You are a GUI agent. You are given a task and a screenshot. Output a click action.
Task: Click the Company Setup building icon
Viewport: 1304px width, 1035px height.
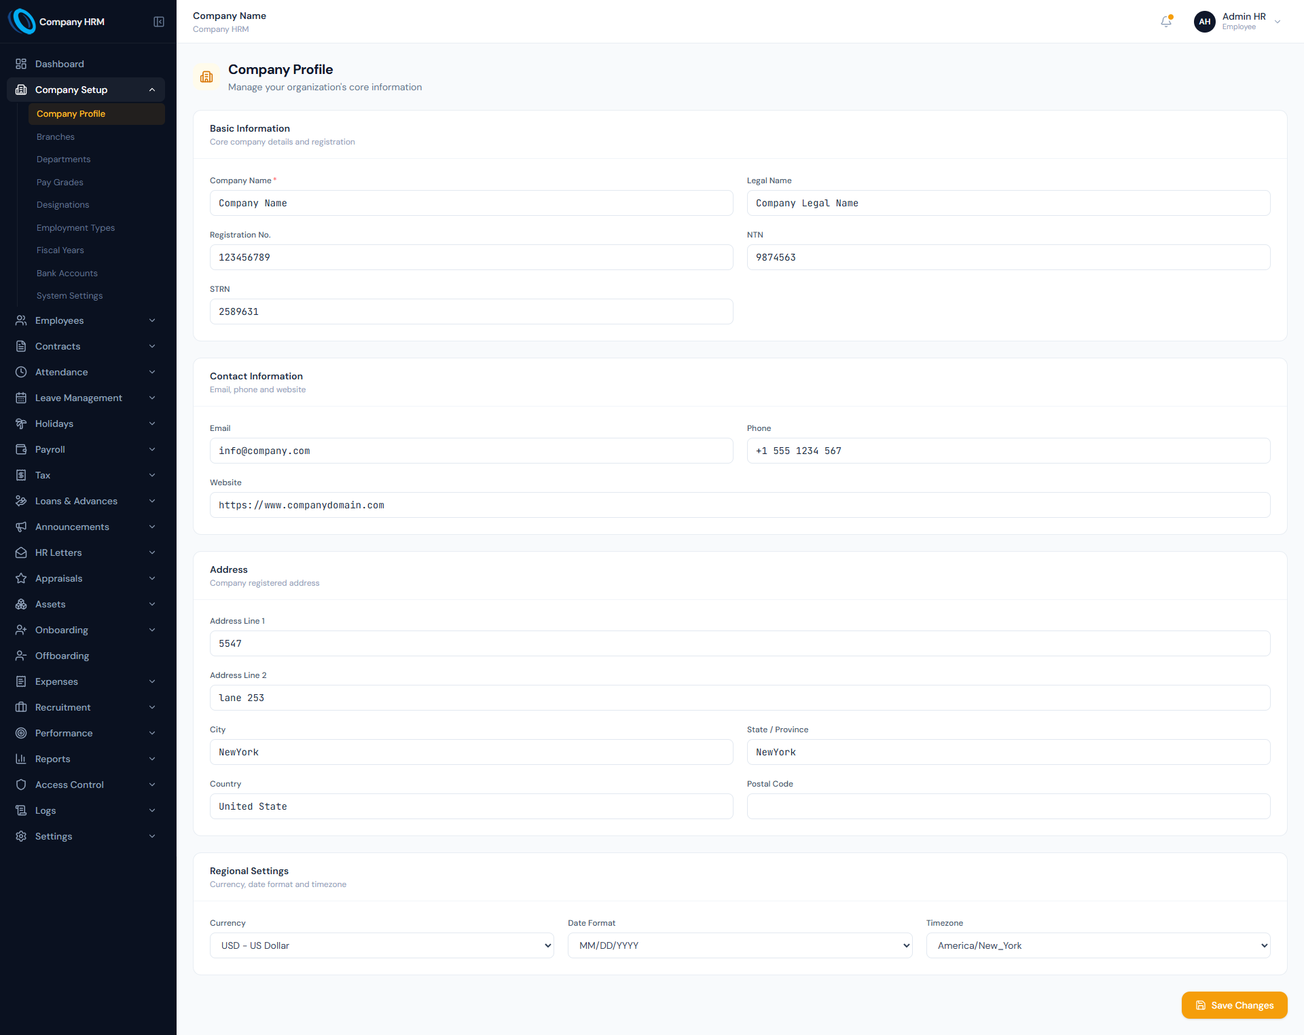tap(21, 90)
